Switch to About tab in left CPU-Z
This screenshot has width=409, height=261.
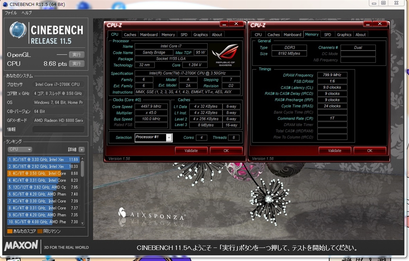tap(217, 35)
